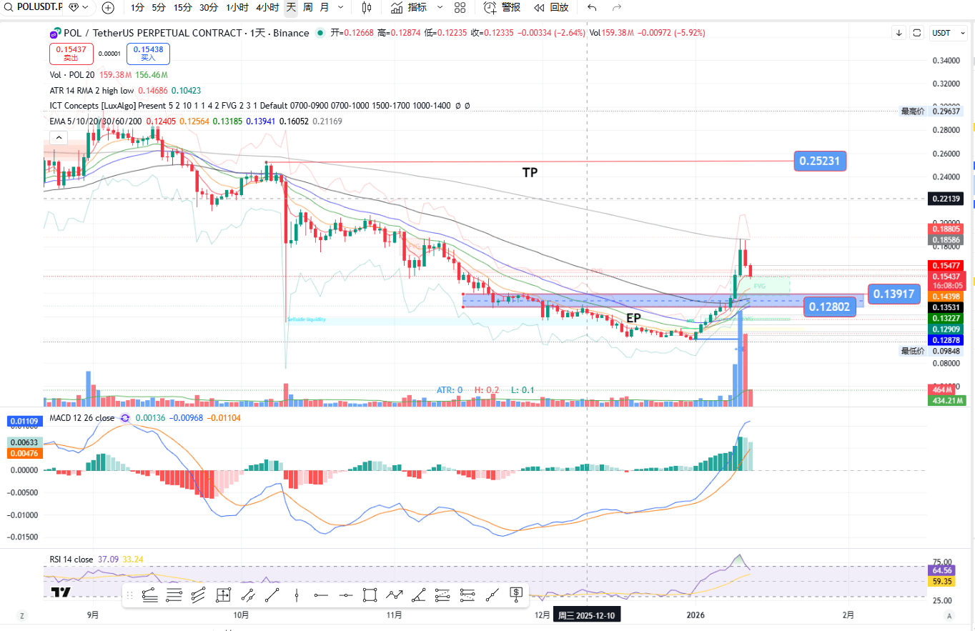Expand the timeframe interval dropdown arrow

click(340, 8)
